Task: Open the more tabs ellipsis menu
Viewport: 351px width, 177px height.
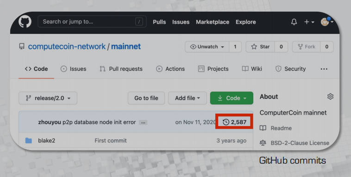Action: (x=324, y=69)
